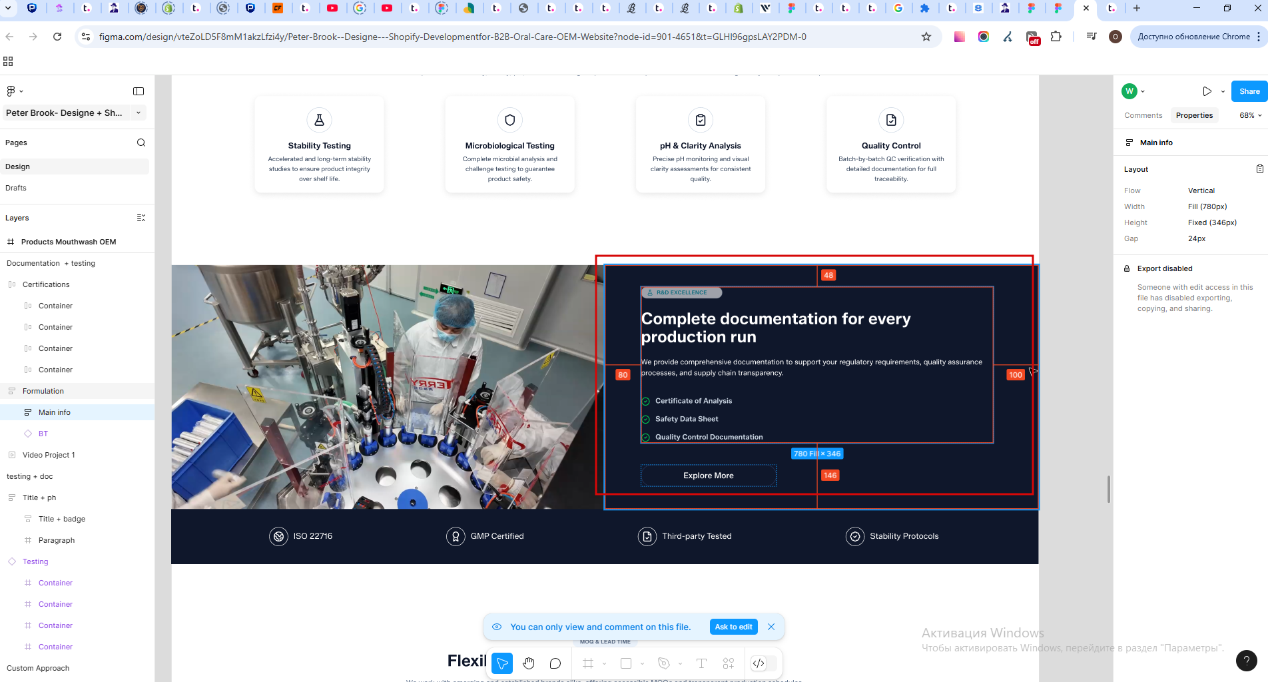Click Ask to edit button
This screenshot has height=682, width=1268.
pos(733,627)
